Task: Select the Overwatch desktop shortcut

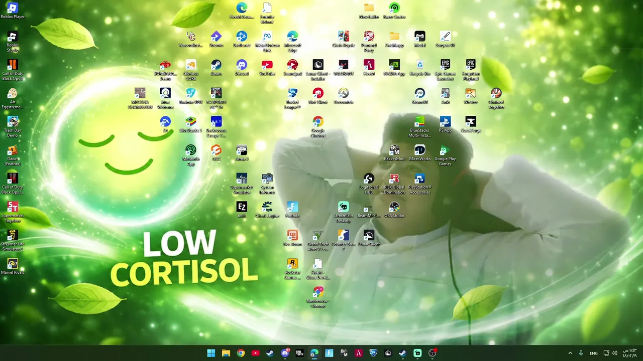Action: [344, 96]
